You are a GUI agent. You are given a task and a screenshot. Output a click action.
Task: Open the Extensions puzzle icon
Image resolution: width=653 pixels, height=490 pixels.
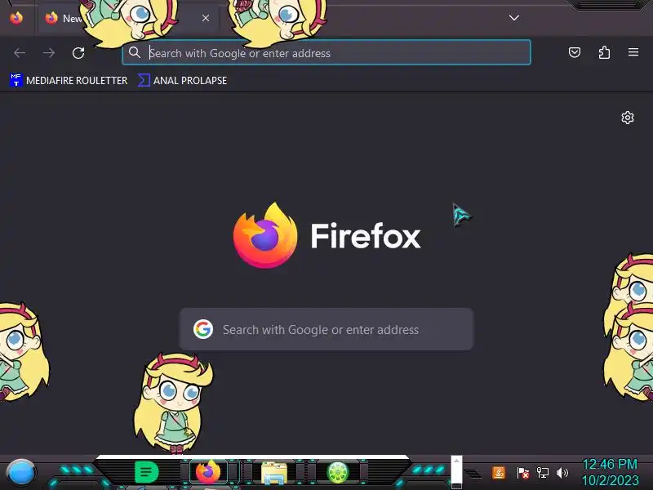coord(604,52)
